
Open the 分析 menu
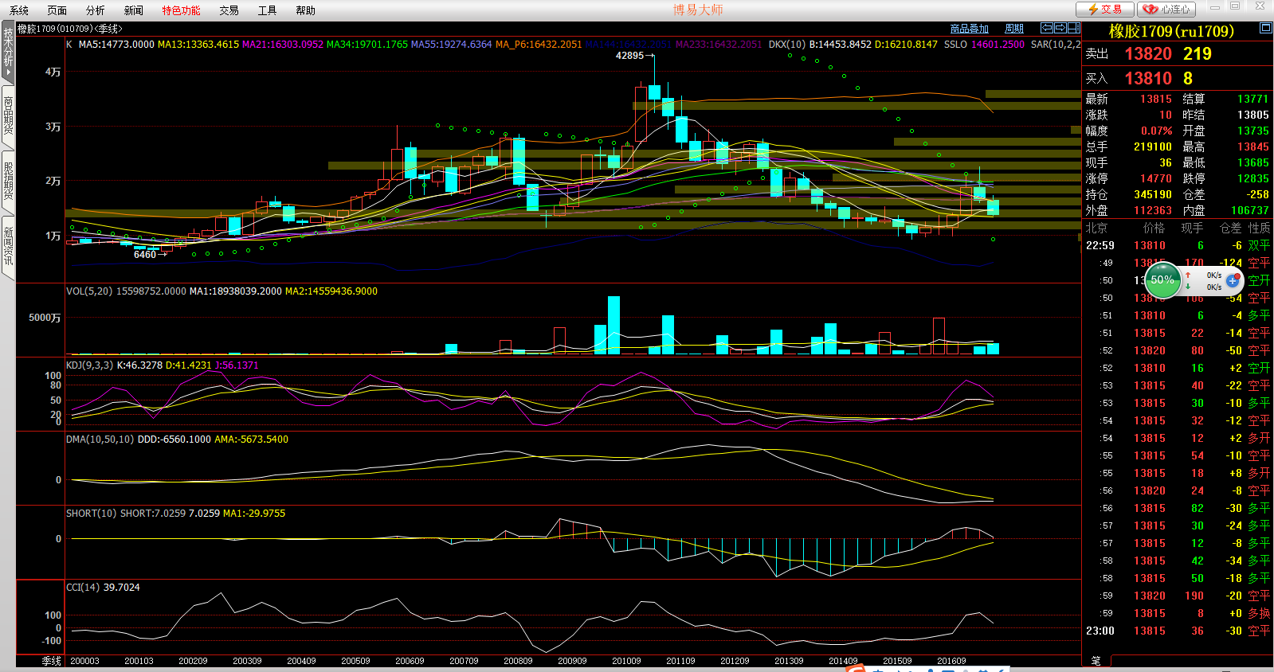click(96, 10)
